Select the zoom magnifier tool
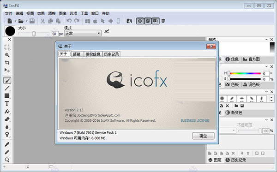Screen dimensions: 277x172 tap(7, 160)
